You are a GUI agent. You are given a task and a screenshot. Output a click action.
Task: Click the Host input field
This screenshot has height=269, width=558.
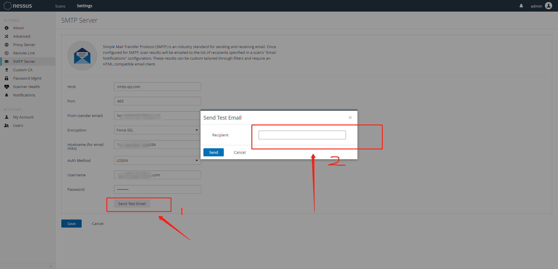pyautogui.click(x=157, y=87)
